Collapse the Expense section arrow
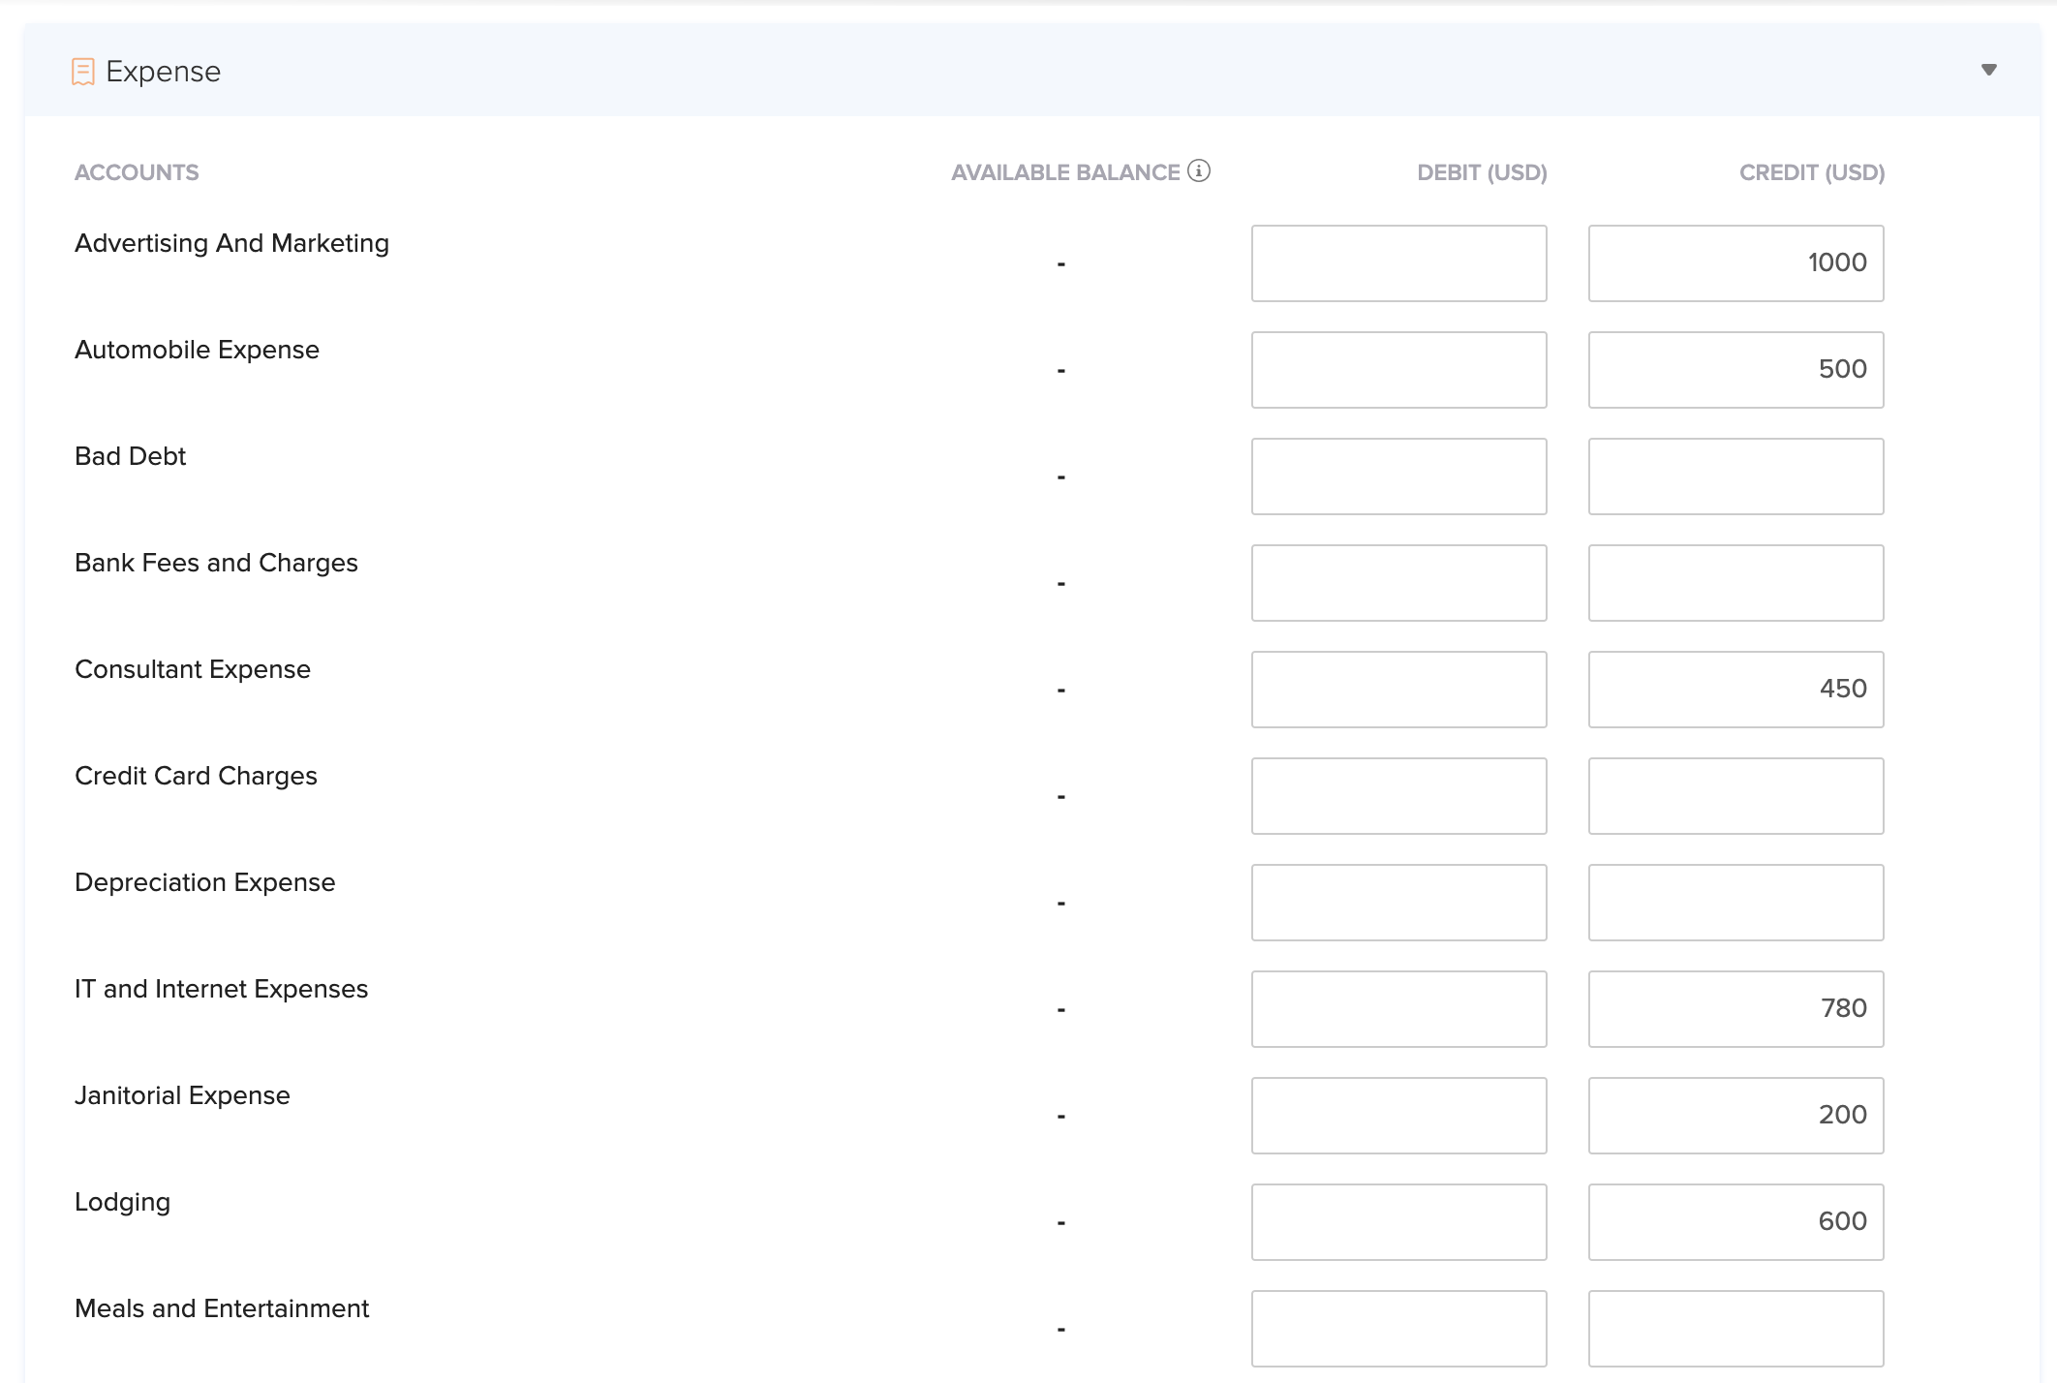The height and width of the screenshot is (1383, 2057). (x=1988, y=70)
